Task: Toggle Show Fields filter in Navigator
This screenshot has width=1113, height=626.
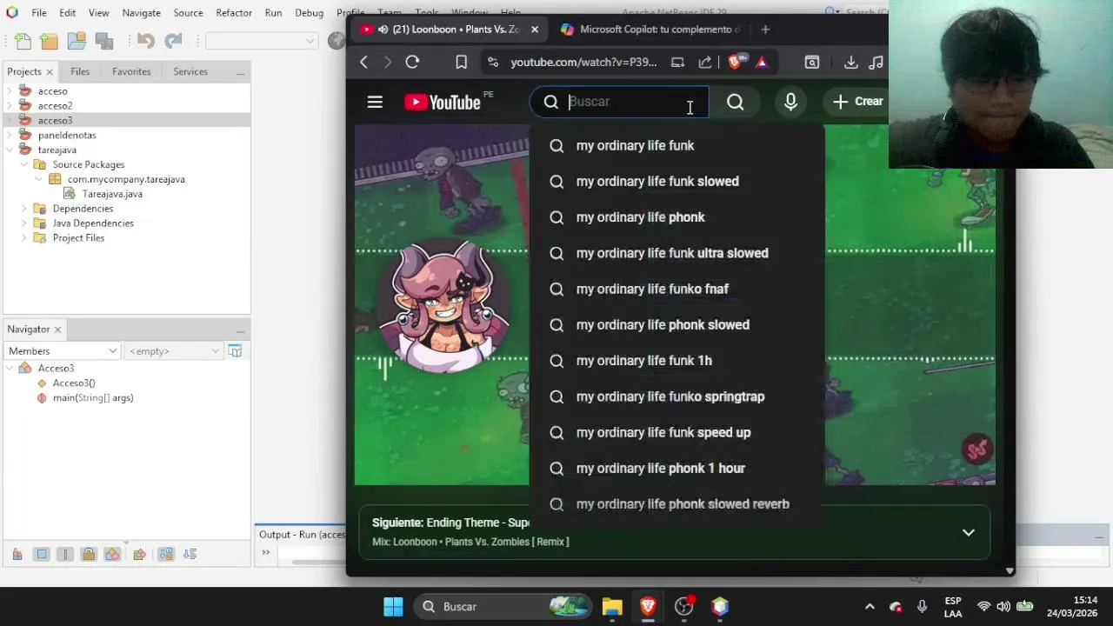Action: click(x=41, y=555)
